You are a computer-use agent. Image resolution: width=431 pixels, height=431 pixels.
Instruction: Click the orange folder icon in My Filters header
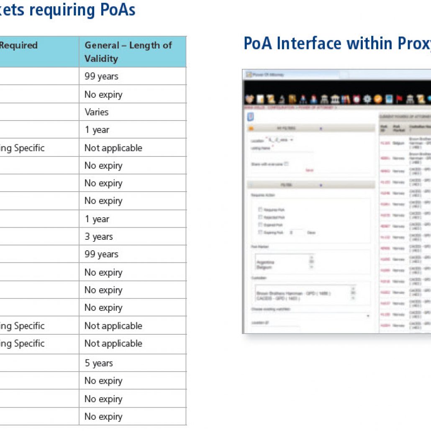pyautogui.click(x=252, y=129)
